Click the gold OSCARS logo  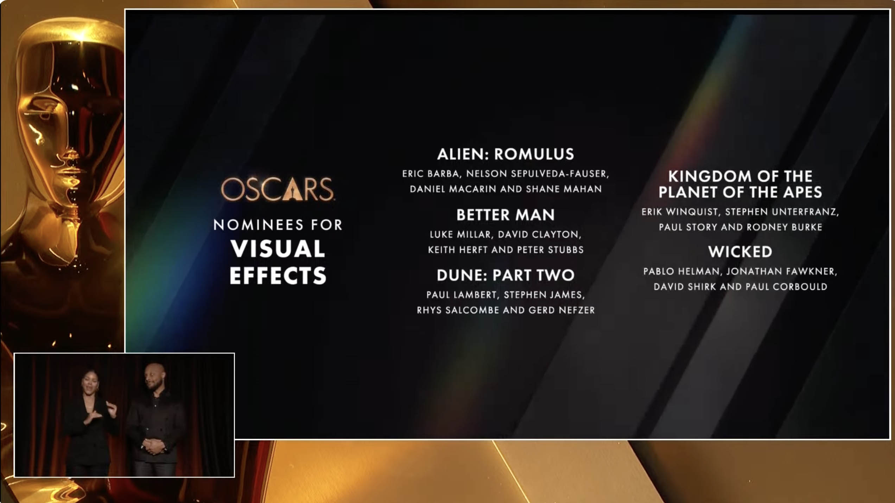[x=278, y=189]
